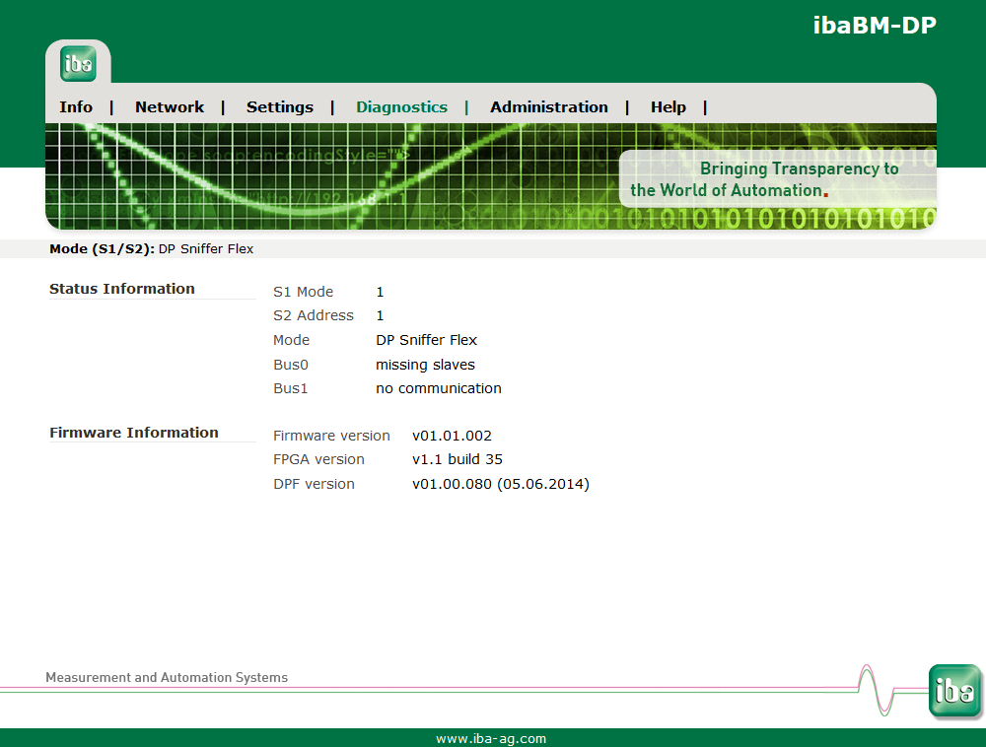Viewport: 986px width, 747px height.
Task: Select the Diagnostics menu item
Action: [x=401, y=107]
